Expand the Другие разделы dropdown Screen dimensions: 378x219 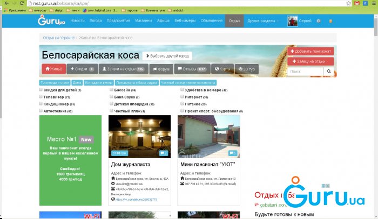(x=263, y=21)
